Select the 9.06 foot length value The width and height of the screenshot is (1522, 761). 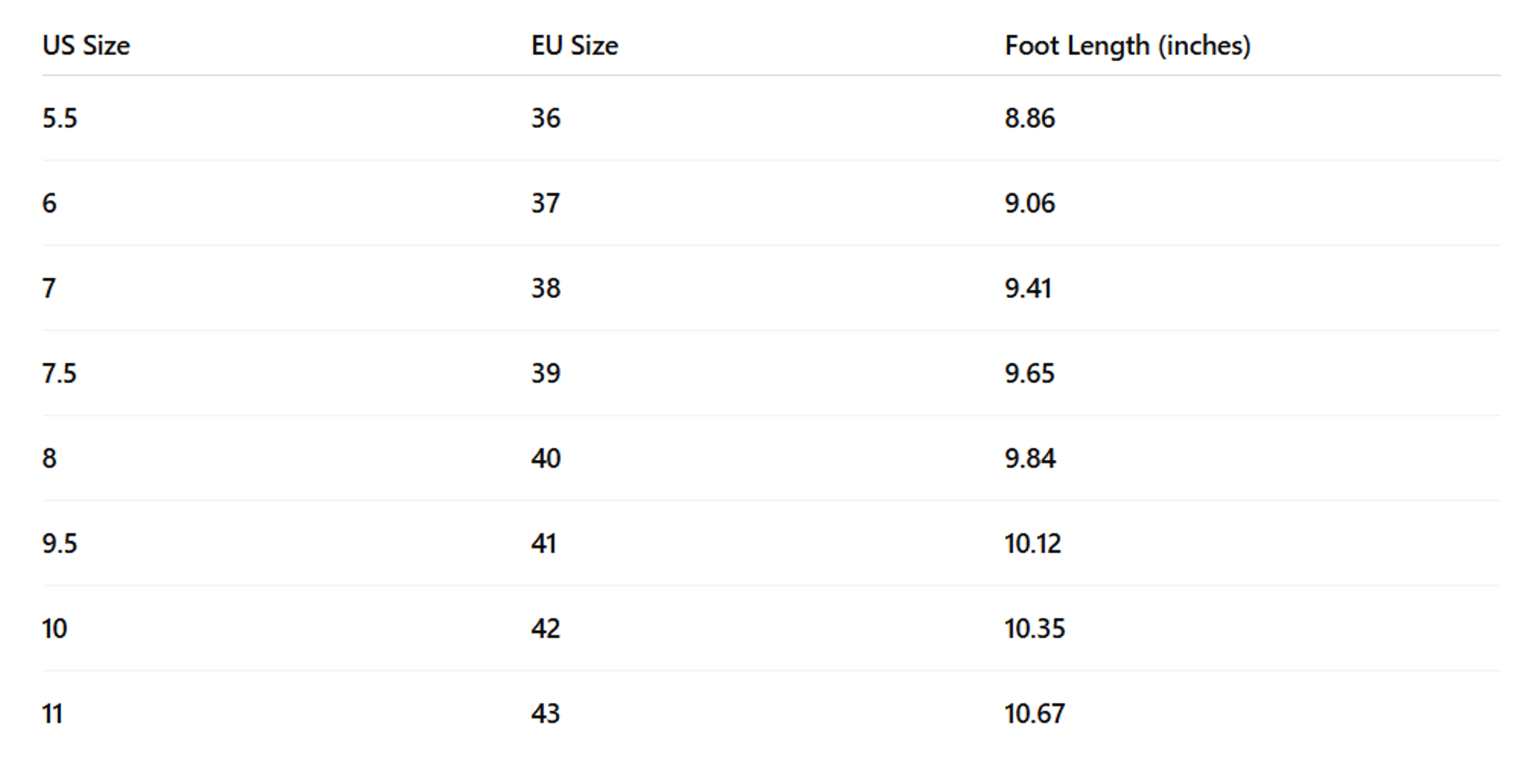point(1030,203)
